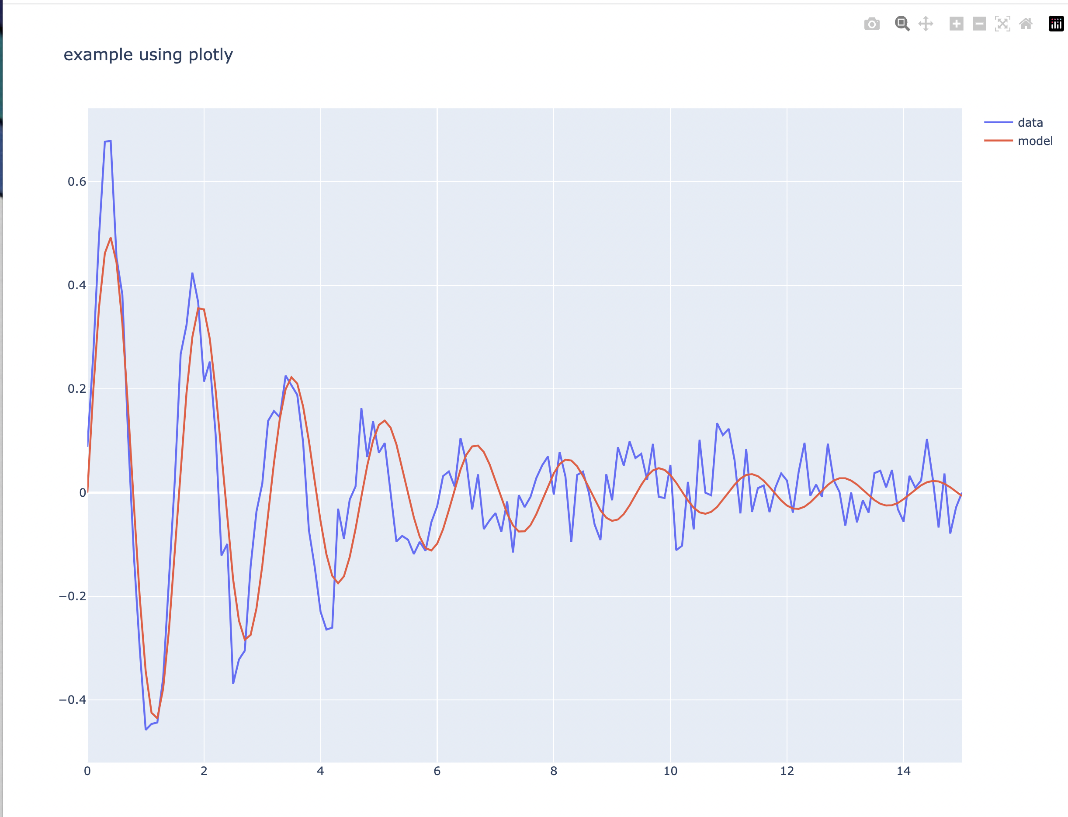Activate the Pan tool
Viewport: 1068px width, 817px height.
pos(926,23)
